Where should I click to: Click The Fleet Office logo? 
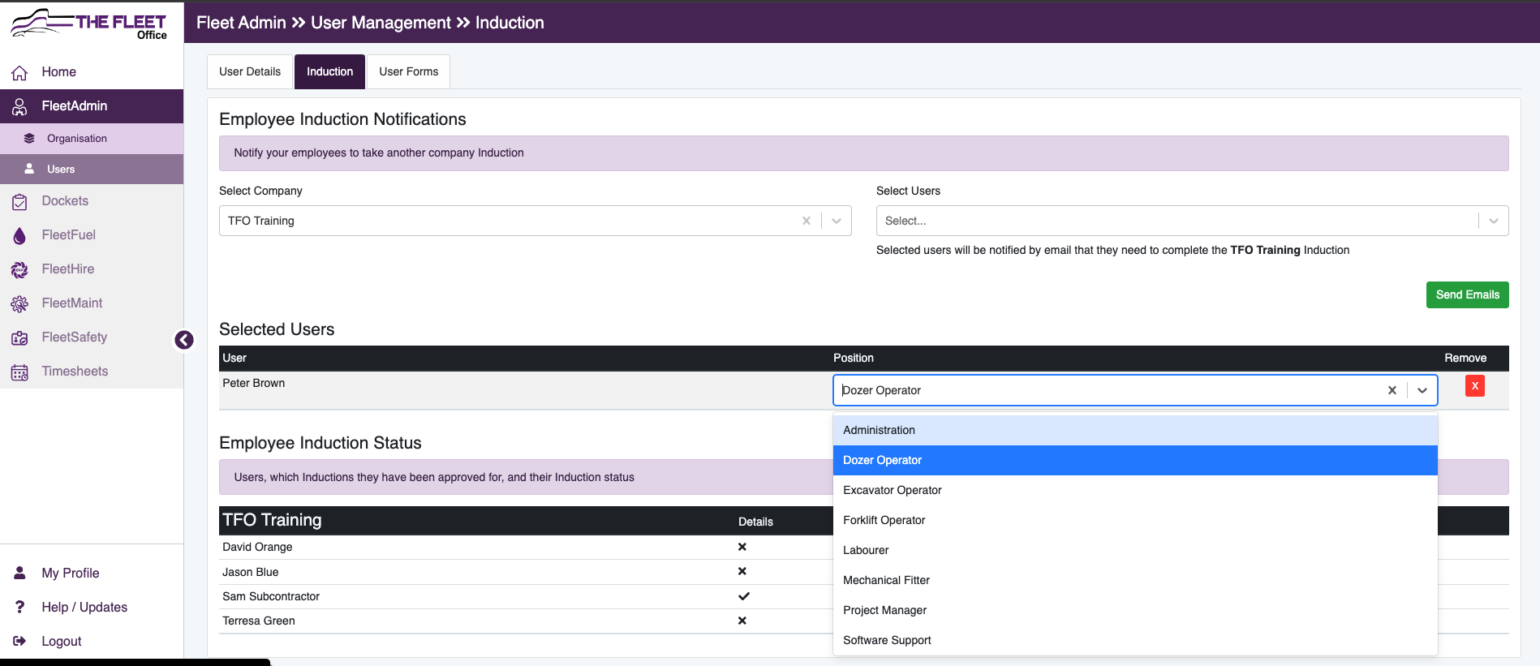89,24
